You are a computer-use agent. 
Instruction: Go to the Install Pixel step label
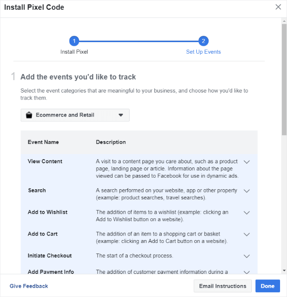[x=74, y=52]
